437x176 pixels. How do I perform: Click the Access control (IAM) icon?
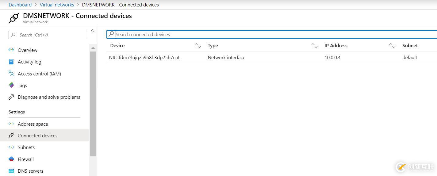tap(11, 74)
